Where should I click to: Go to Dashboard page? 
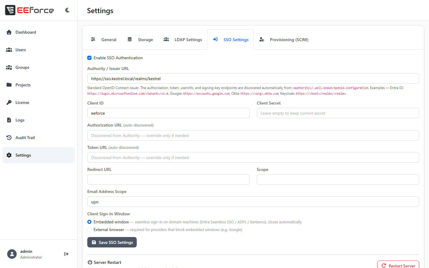coord(38,32)
